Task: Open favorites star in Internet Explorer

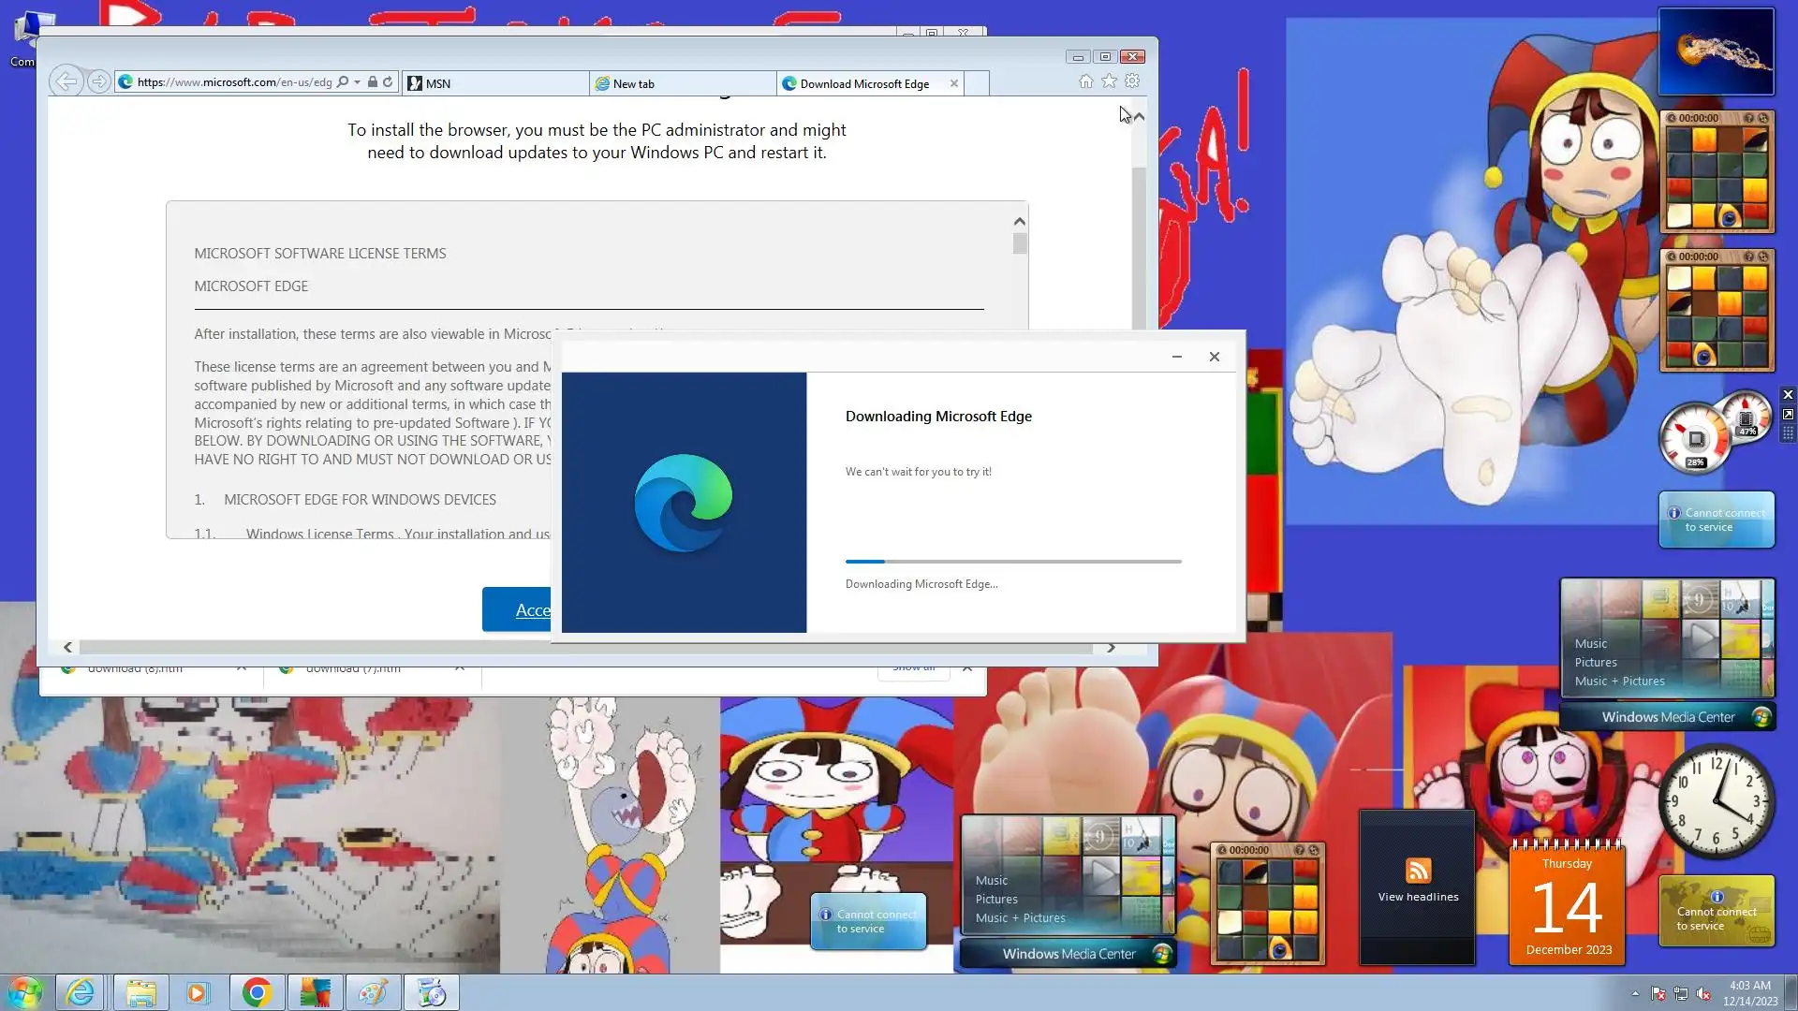Action: (1109, 81)
